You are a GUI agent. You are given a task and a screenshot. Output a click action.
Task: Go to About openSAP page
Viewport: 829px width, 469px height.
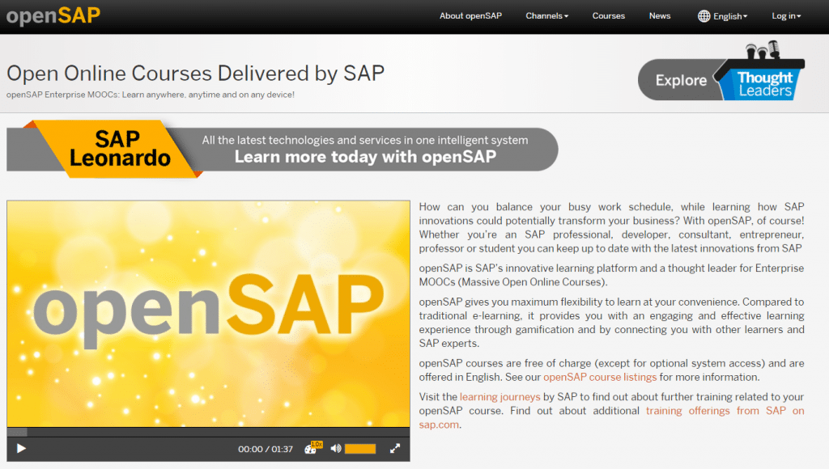click(470, 16)
